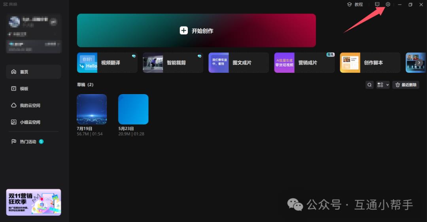Open the 7月19日 draft thumbnail
Image resolution: width=427 pixels, height=222 pixels.
(x=92, y=109)
